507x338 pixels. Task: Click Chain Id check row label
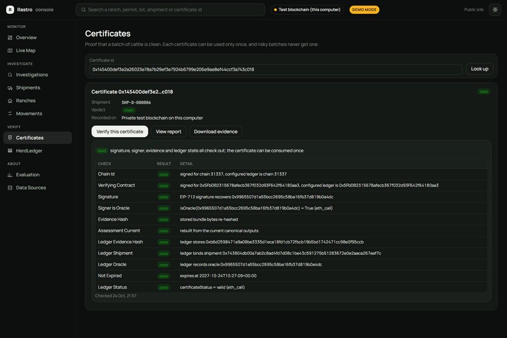(106, 174)
